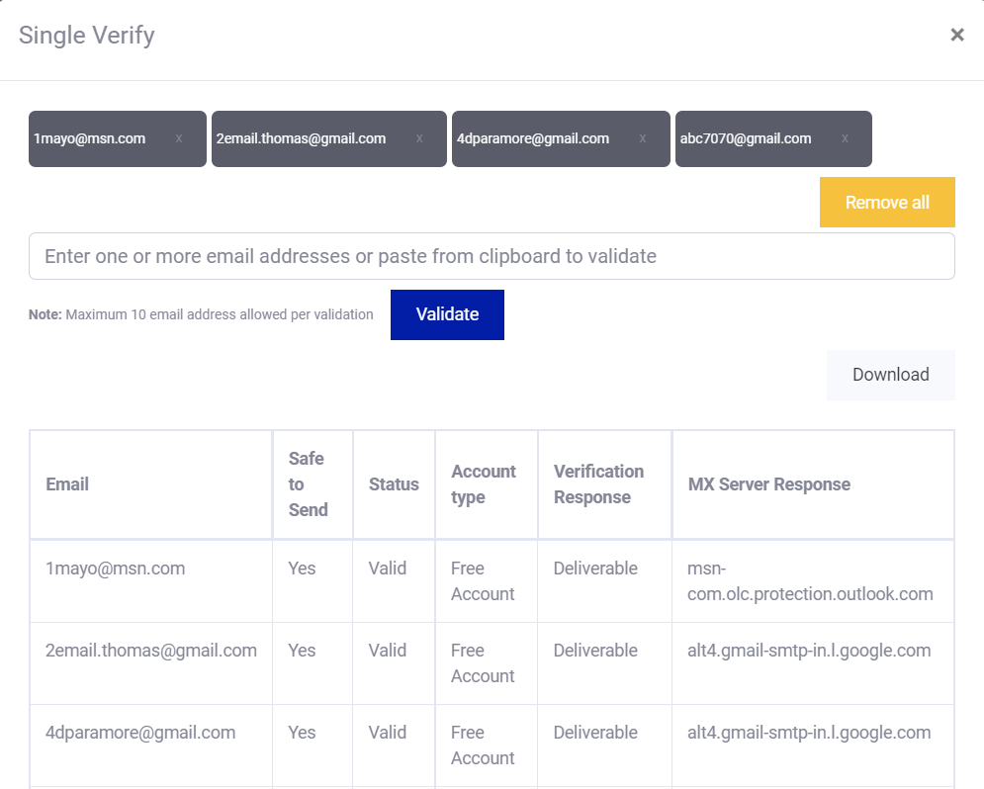Start validation with the Validate button
Image resolution: width=984 pixels, height=789 pixels.
click(x=447, y=314)
